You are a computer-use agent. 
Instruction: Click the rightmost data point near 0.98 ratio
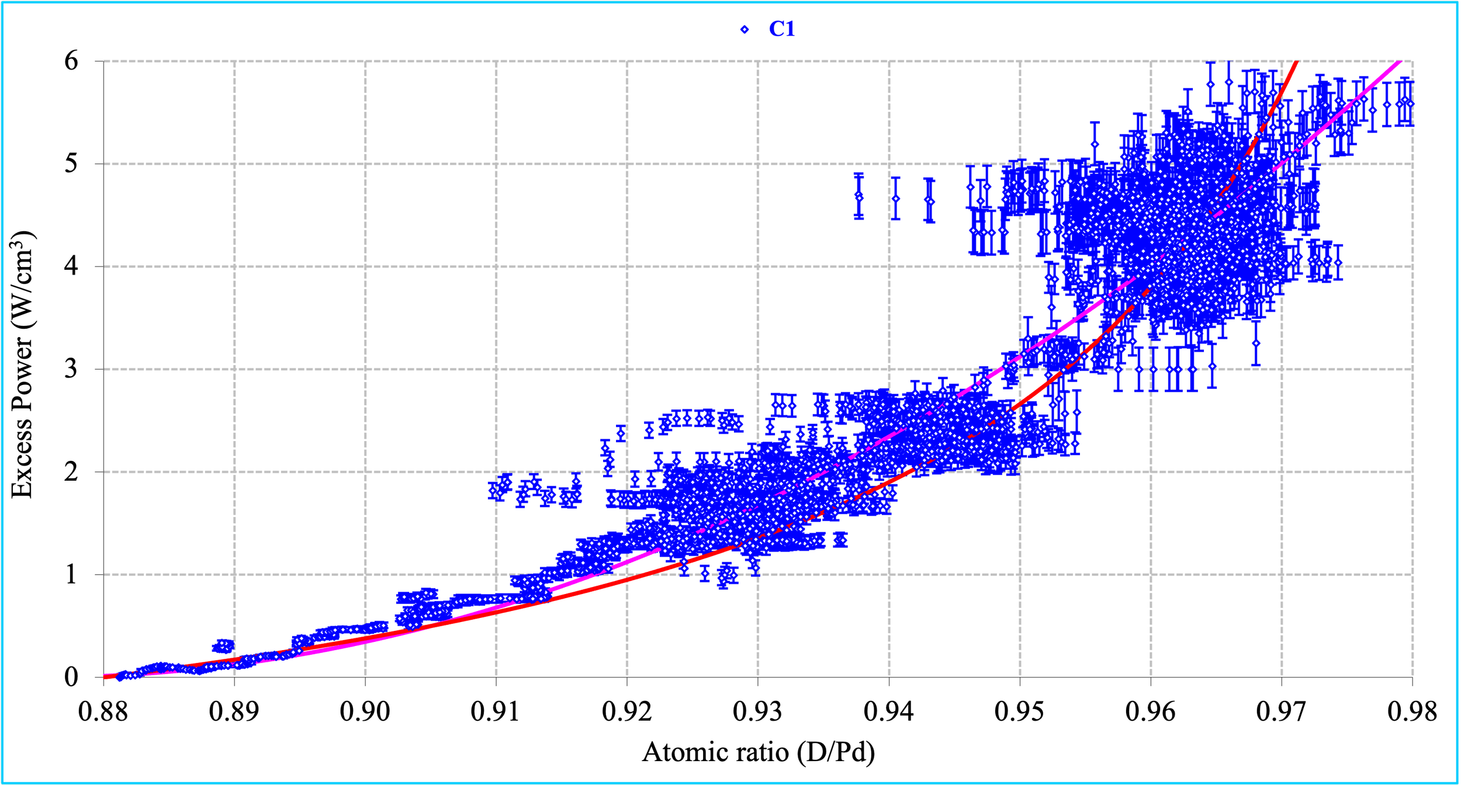click(1410, 104)
